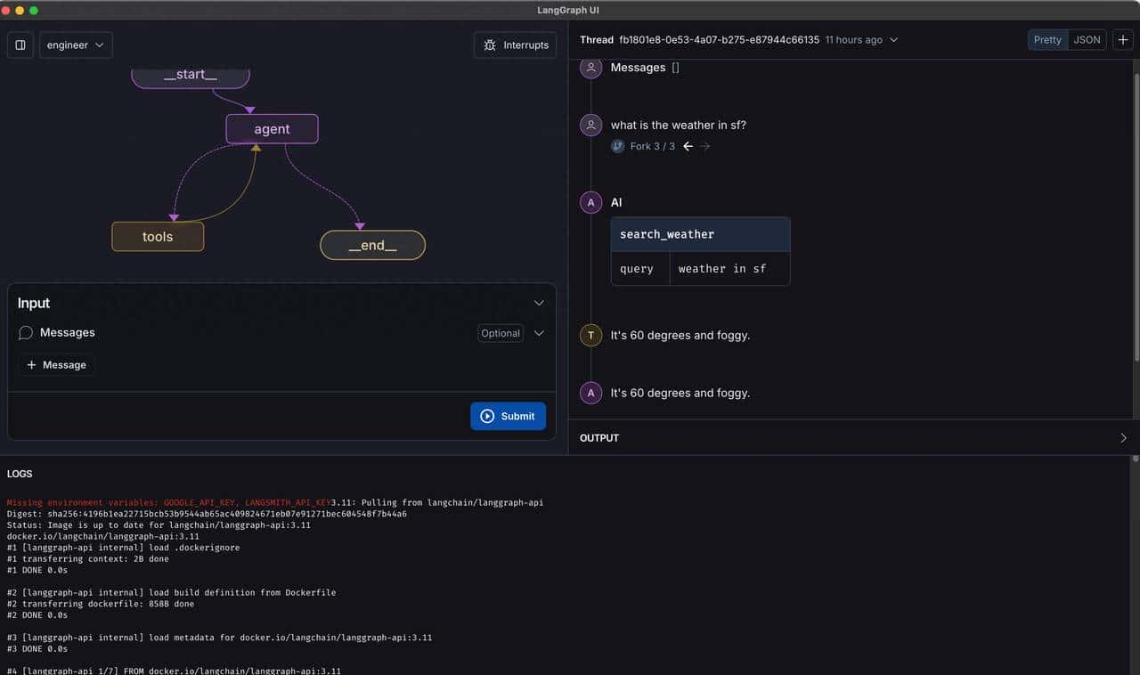The image size is (1140, 675).
Task: Go to previous fork arrow
Action: 688,146
